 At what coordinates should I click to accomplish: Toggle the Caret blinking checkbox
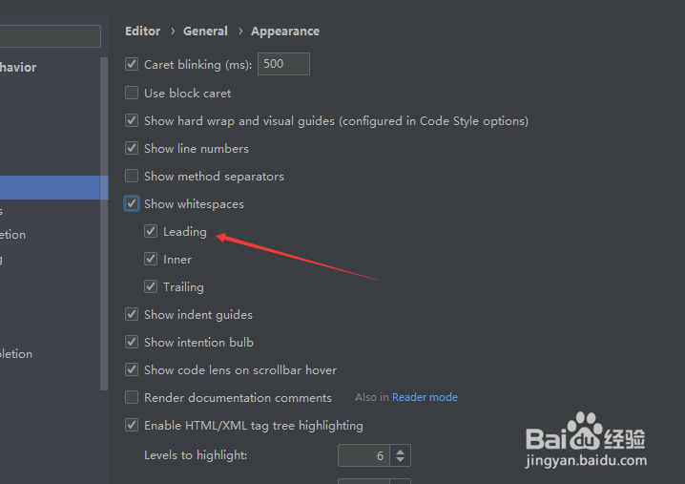(132, 64)
